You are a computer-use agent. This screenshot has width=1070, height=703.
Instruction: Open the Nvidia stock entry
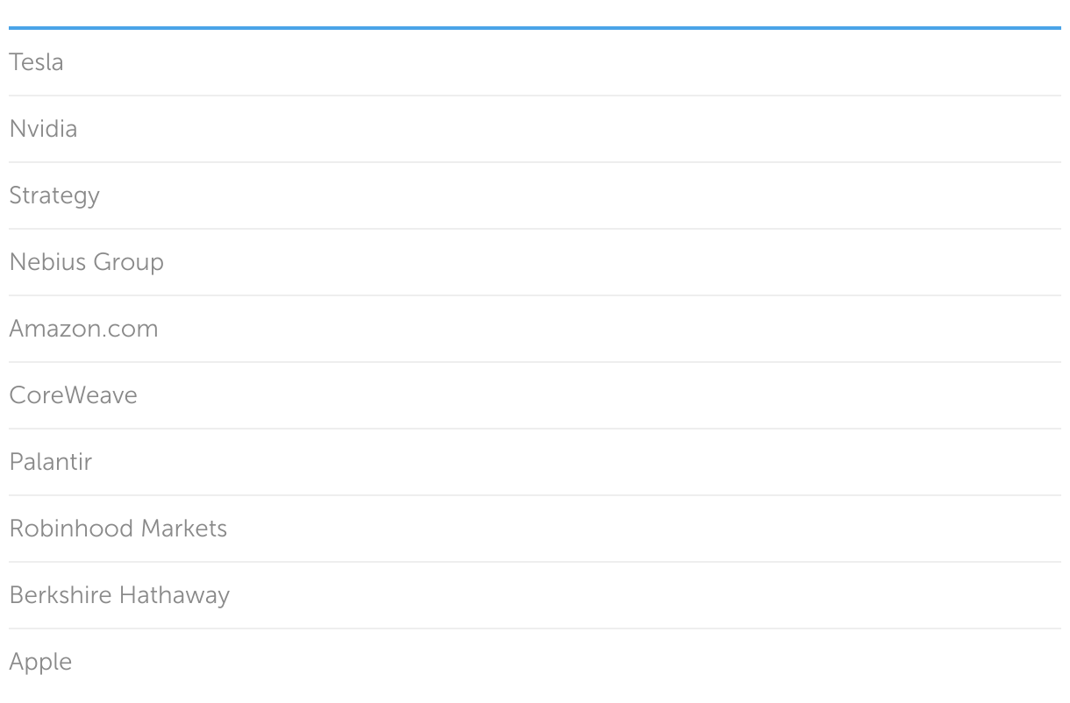(x=43, y=129)
